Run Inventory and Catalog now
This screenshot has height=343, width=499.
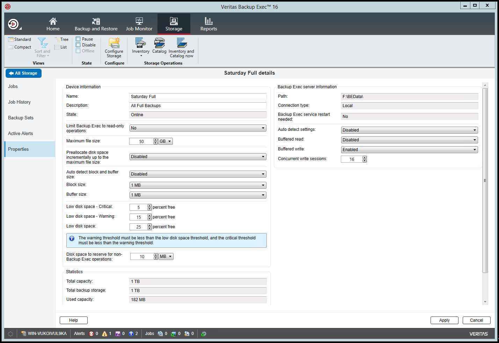181,48
